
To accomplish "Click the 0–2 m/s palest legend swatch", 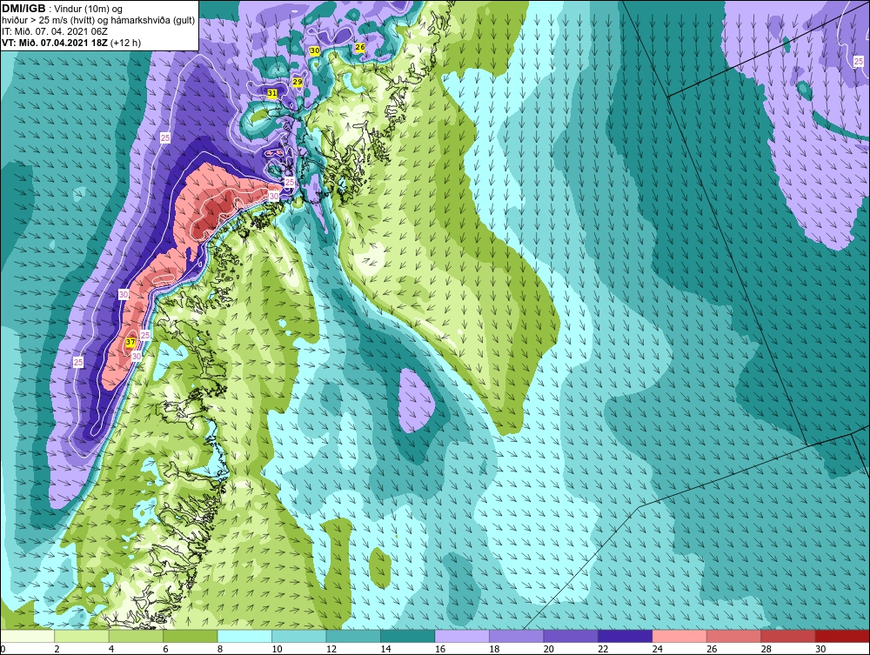I will (27, 636).
